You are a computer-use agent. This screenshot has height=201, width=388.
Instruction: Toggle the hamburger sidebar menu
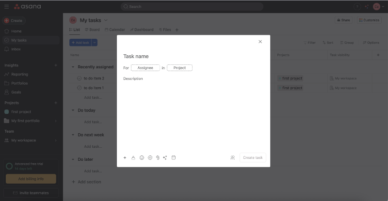(x=7, y=7)
